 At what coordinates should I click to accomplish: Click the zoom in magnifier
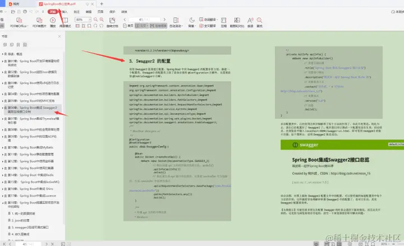[102, 20]
